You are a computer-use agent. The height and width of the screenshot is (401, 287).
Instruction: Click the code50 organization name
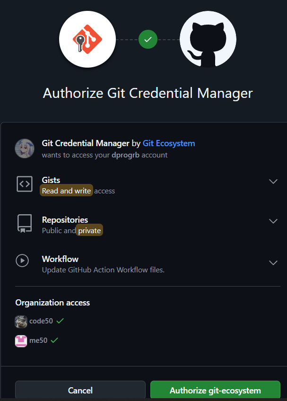click(x=41, y=321)
